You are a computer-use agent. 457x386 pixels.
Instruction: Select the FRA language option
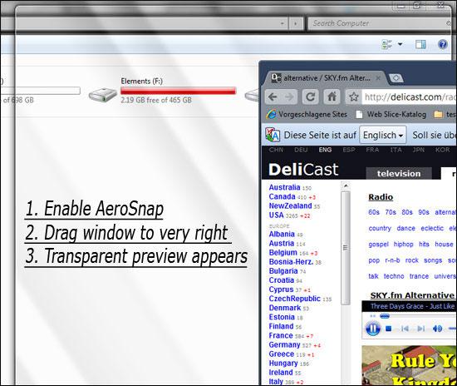[372, 150]
